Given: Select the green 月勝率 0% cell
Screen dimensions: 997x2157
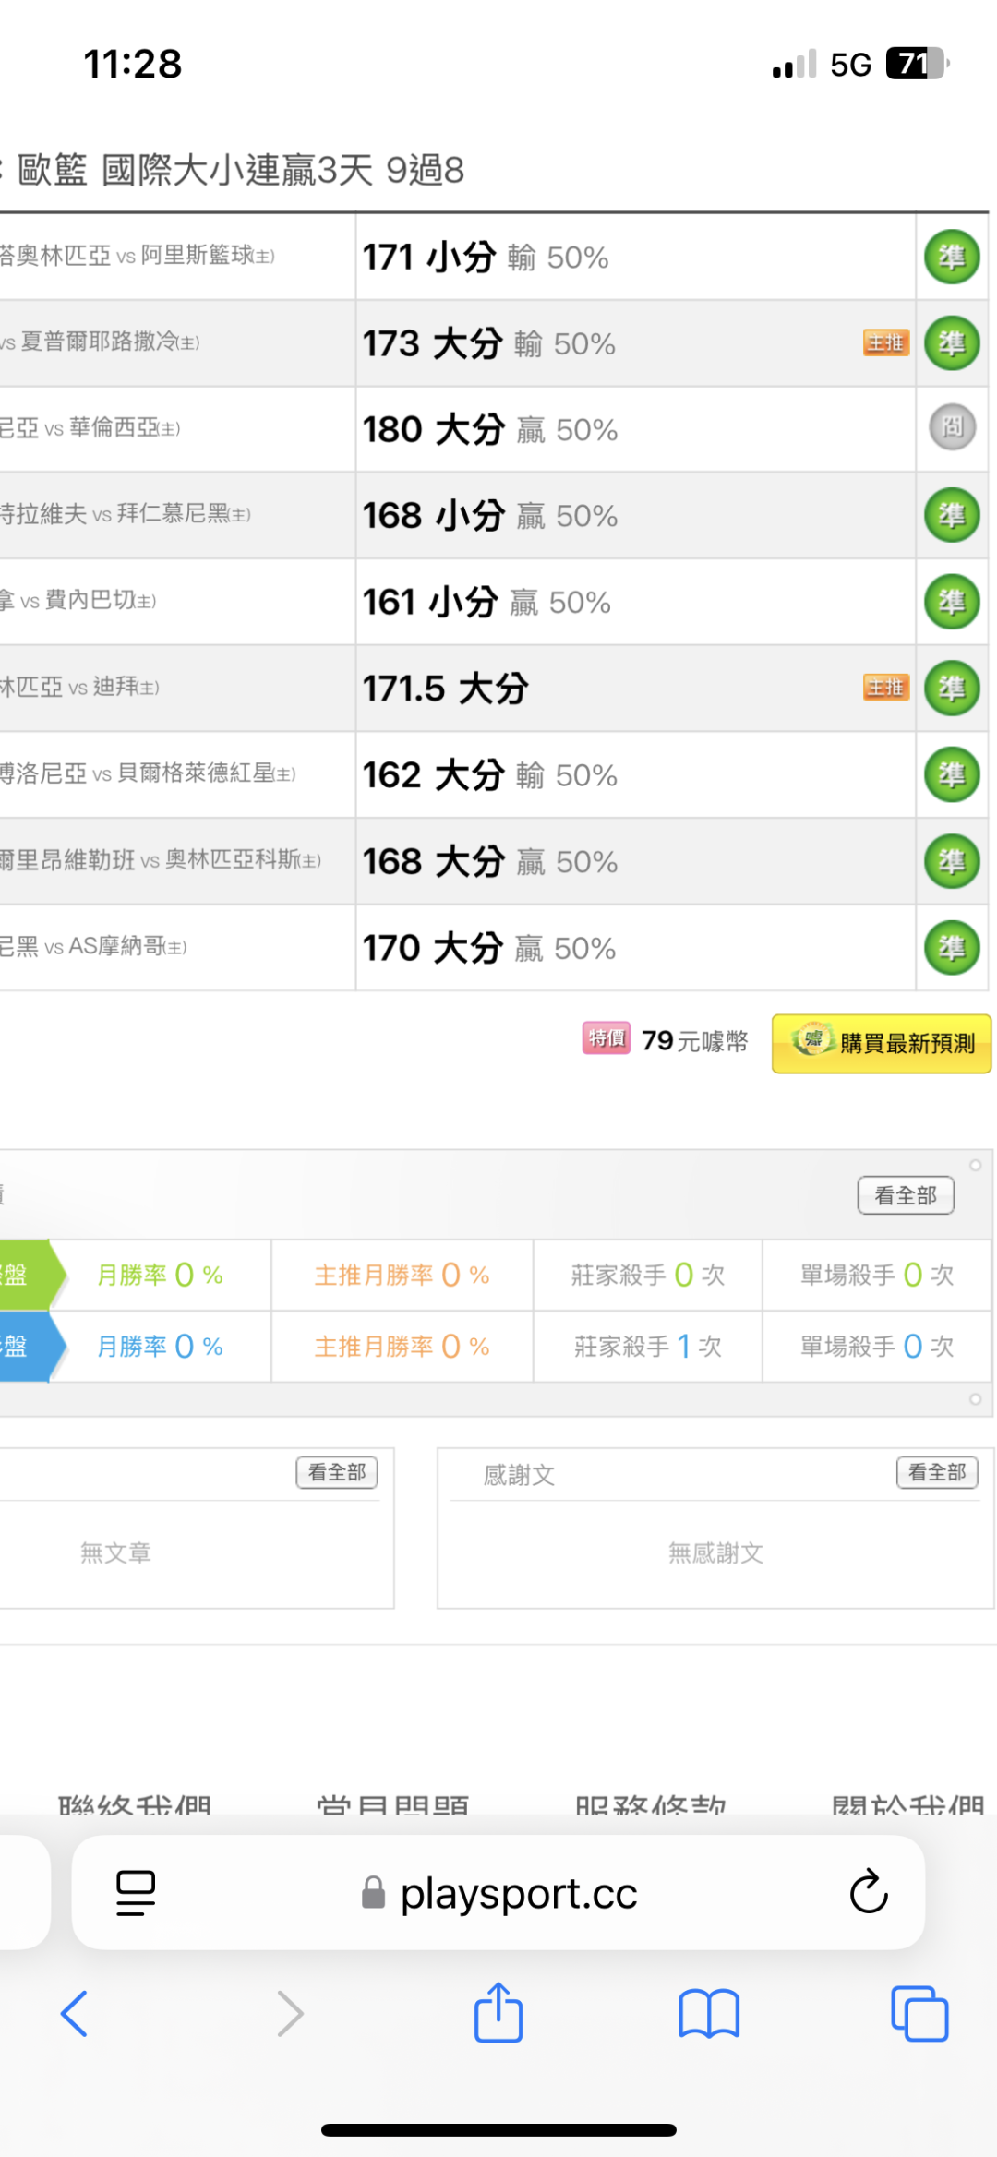Looking at the screenshot, I should [x=160, y=1275].
